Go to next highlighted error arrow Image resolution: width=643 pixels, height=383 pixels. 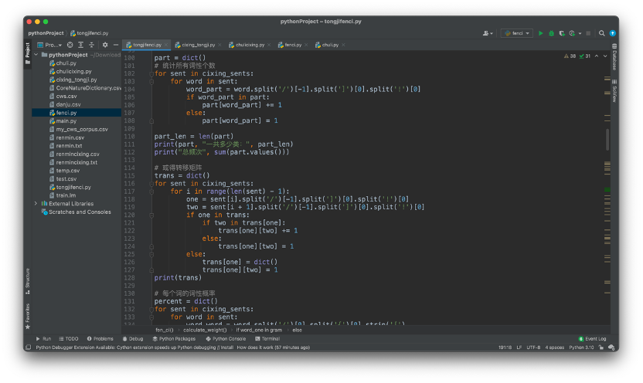tap(605, 56)
